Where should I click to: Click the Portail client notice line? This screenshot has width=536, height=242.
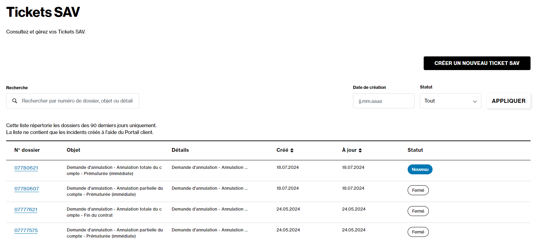[x=80, y=132]
